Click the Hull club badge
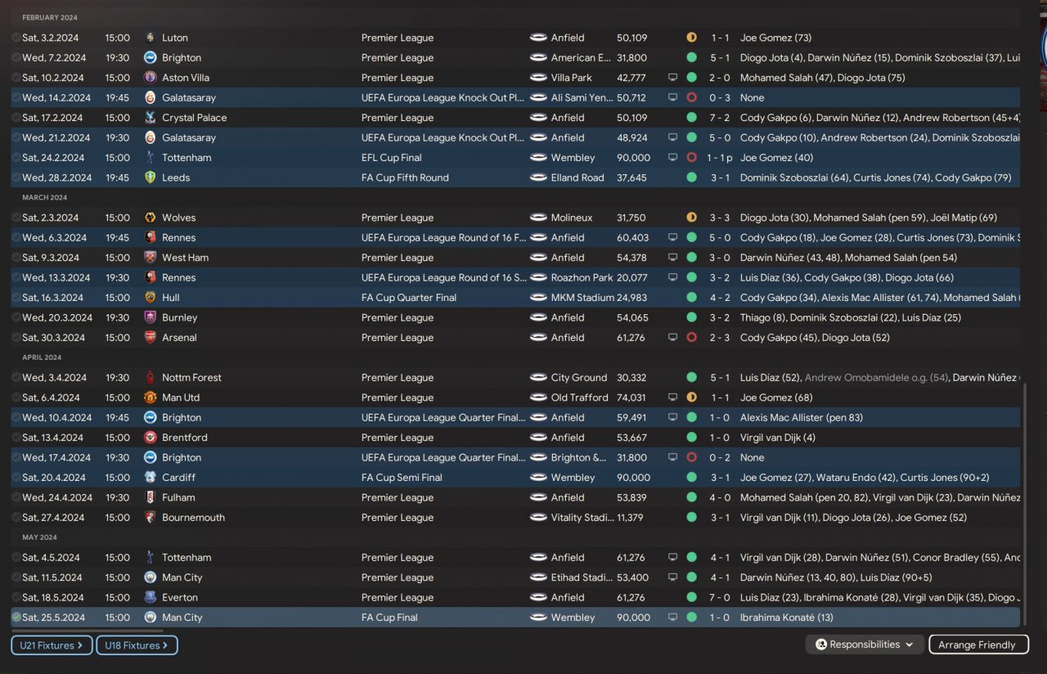This screenshot has height=674, width=1047. coord(150,298)
